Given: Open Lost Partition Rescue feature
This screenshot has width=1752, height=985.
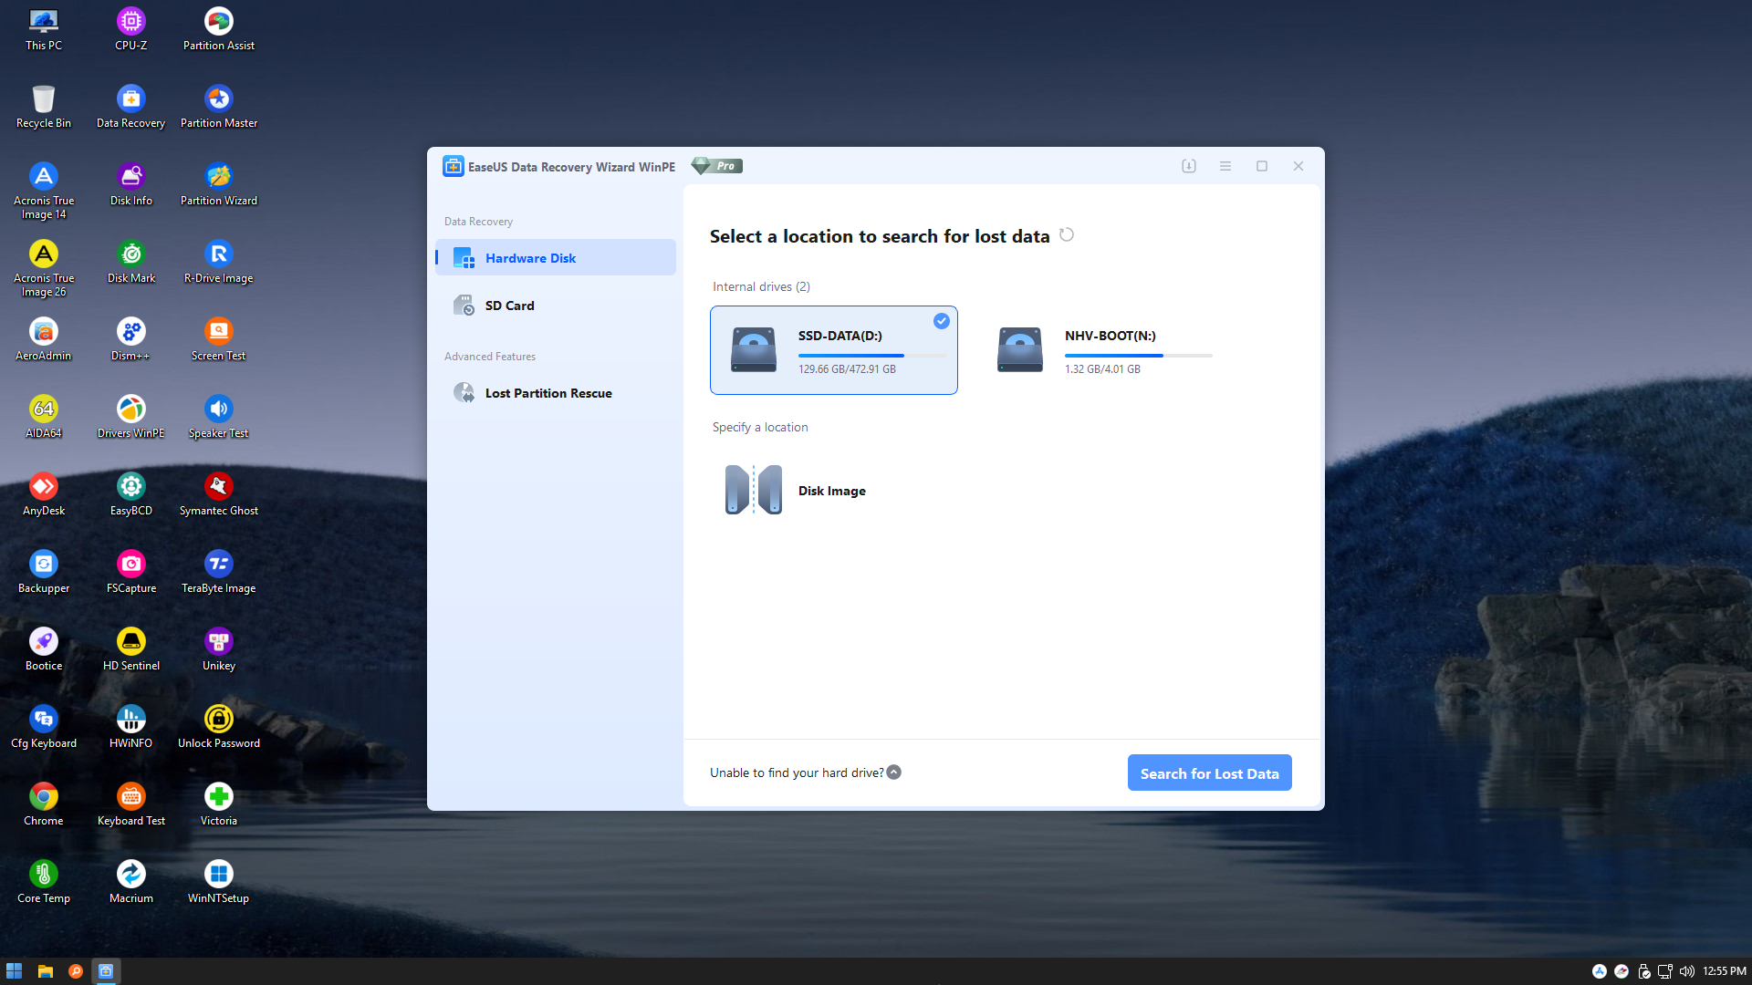Looking at the screenshot, I should click(x=556, y=393).
